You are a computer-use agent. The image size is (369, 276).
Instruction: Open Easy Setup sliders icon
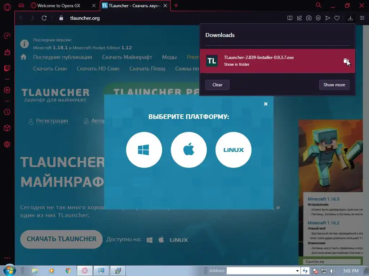(x=362, y=18)
